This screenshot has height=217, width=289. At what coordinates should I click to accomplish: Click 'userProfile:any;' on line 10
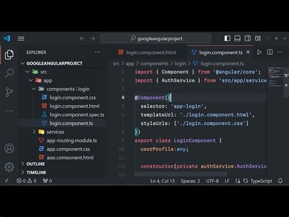point(165,149)
